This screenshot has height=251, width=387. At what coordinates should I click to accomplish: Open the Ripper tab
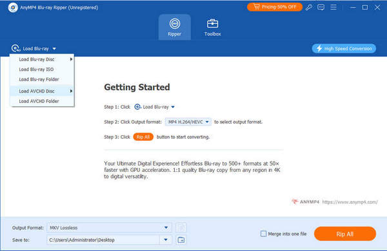pyautogui.click(x=175, y=27)
